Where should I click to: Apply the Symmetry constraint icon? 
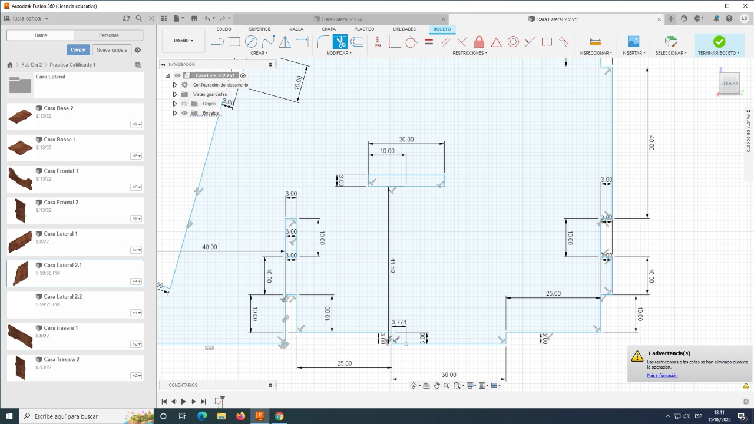tap(547, 42)
